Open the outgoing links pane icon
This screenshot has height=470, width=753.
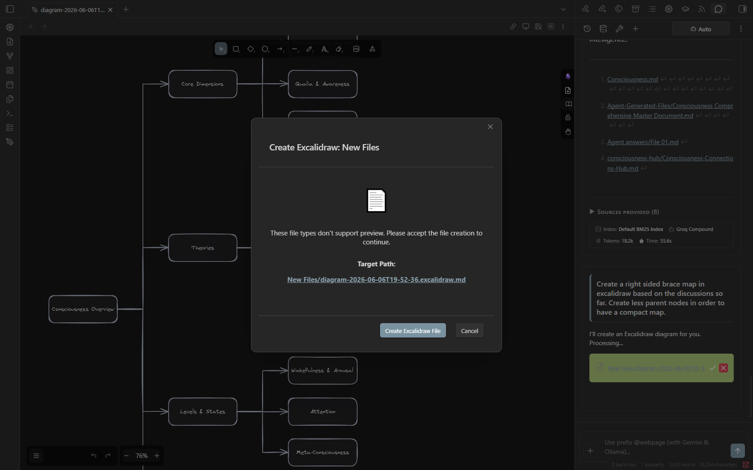602,9
